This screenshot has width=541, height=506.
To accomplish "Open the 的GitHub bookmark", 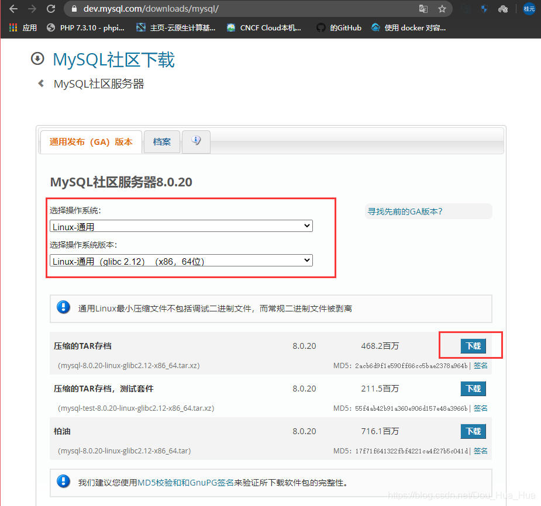I will tap(339, 28).
